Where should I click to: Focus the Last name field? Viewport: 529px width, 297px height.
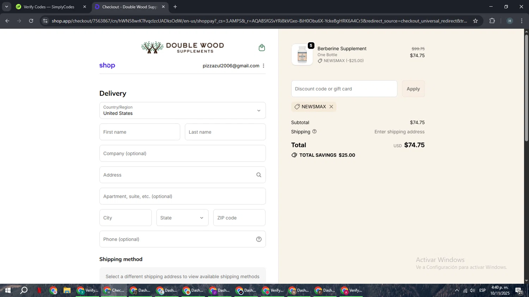(x=225, y=132)
